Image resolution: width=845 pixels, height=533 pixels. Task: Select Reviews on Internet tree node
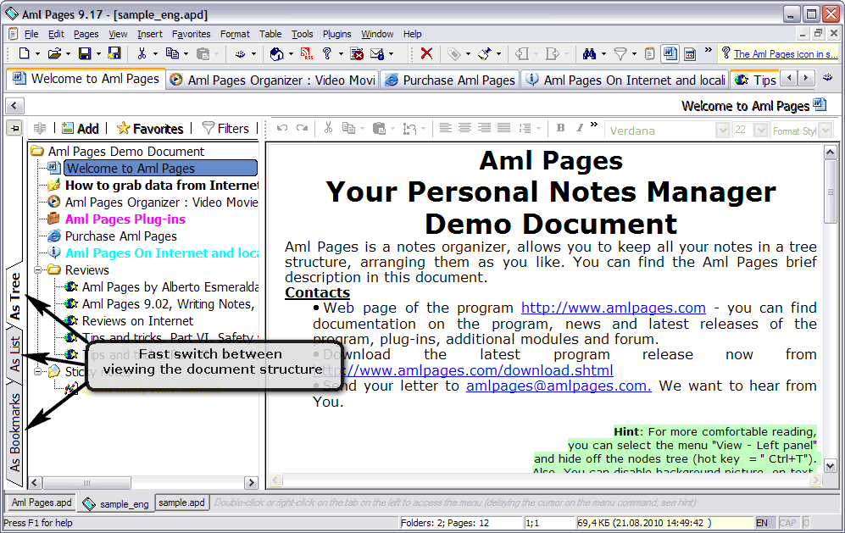pos(137,321)
